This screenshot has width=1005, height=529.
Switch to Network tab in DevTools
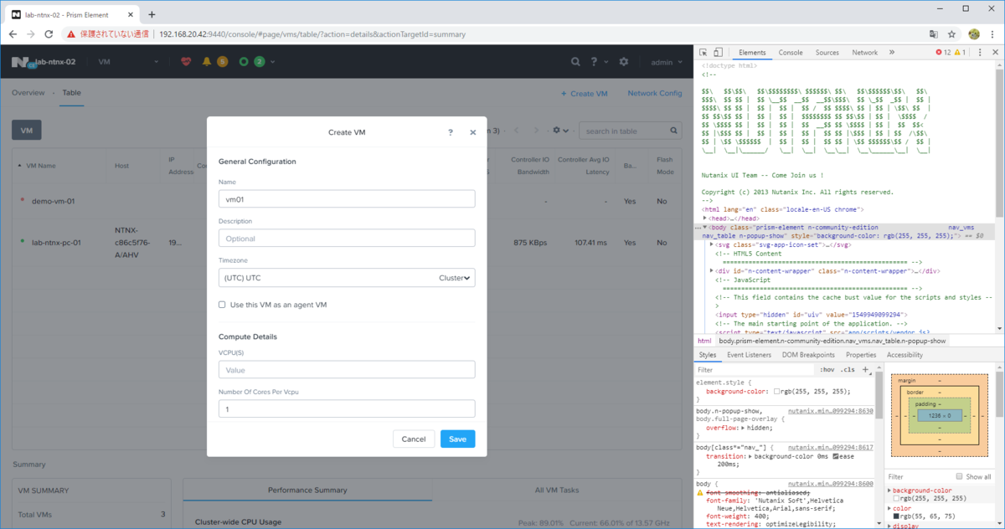pos(864,52)
